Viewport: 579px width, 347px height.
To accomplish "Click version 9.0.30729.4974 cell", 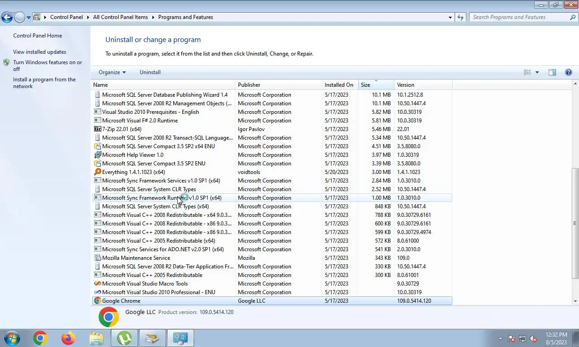I will (x=414, y=232).
